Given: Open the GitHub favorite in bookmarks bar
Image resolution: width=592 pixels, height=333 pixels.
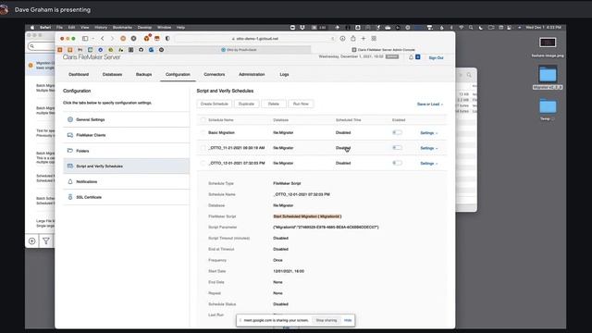Looking at the screenshot, I should [141, 50].
